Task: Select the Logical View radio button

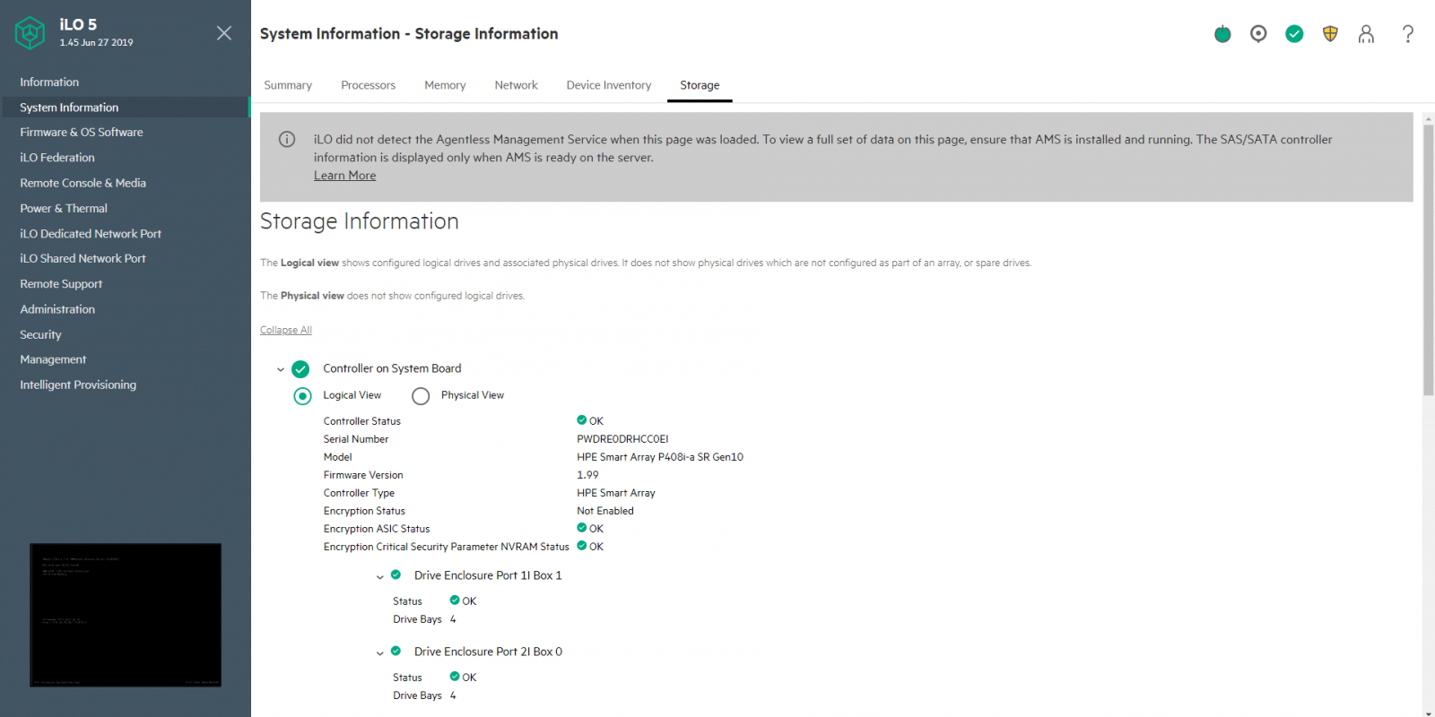Action: [303, 396]
